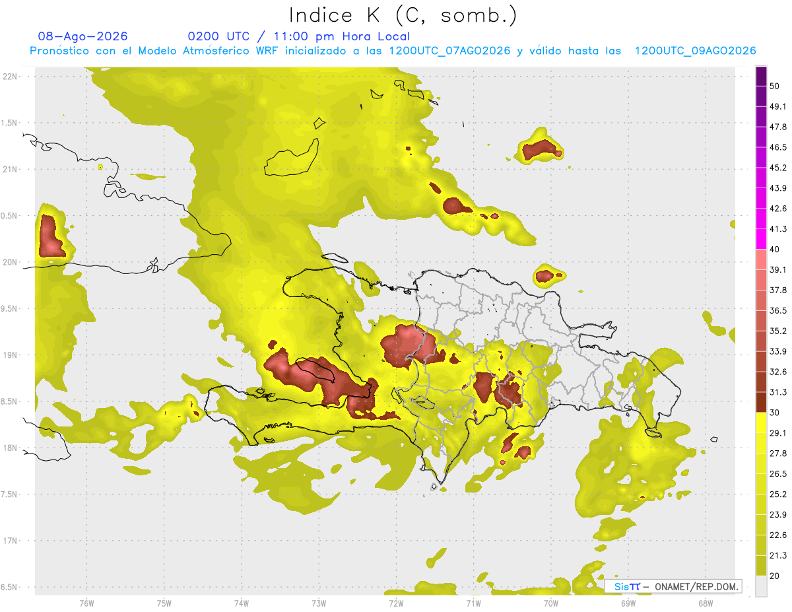Click the "75W" longitude label

click(164, 603)
